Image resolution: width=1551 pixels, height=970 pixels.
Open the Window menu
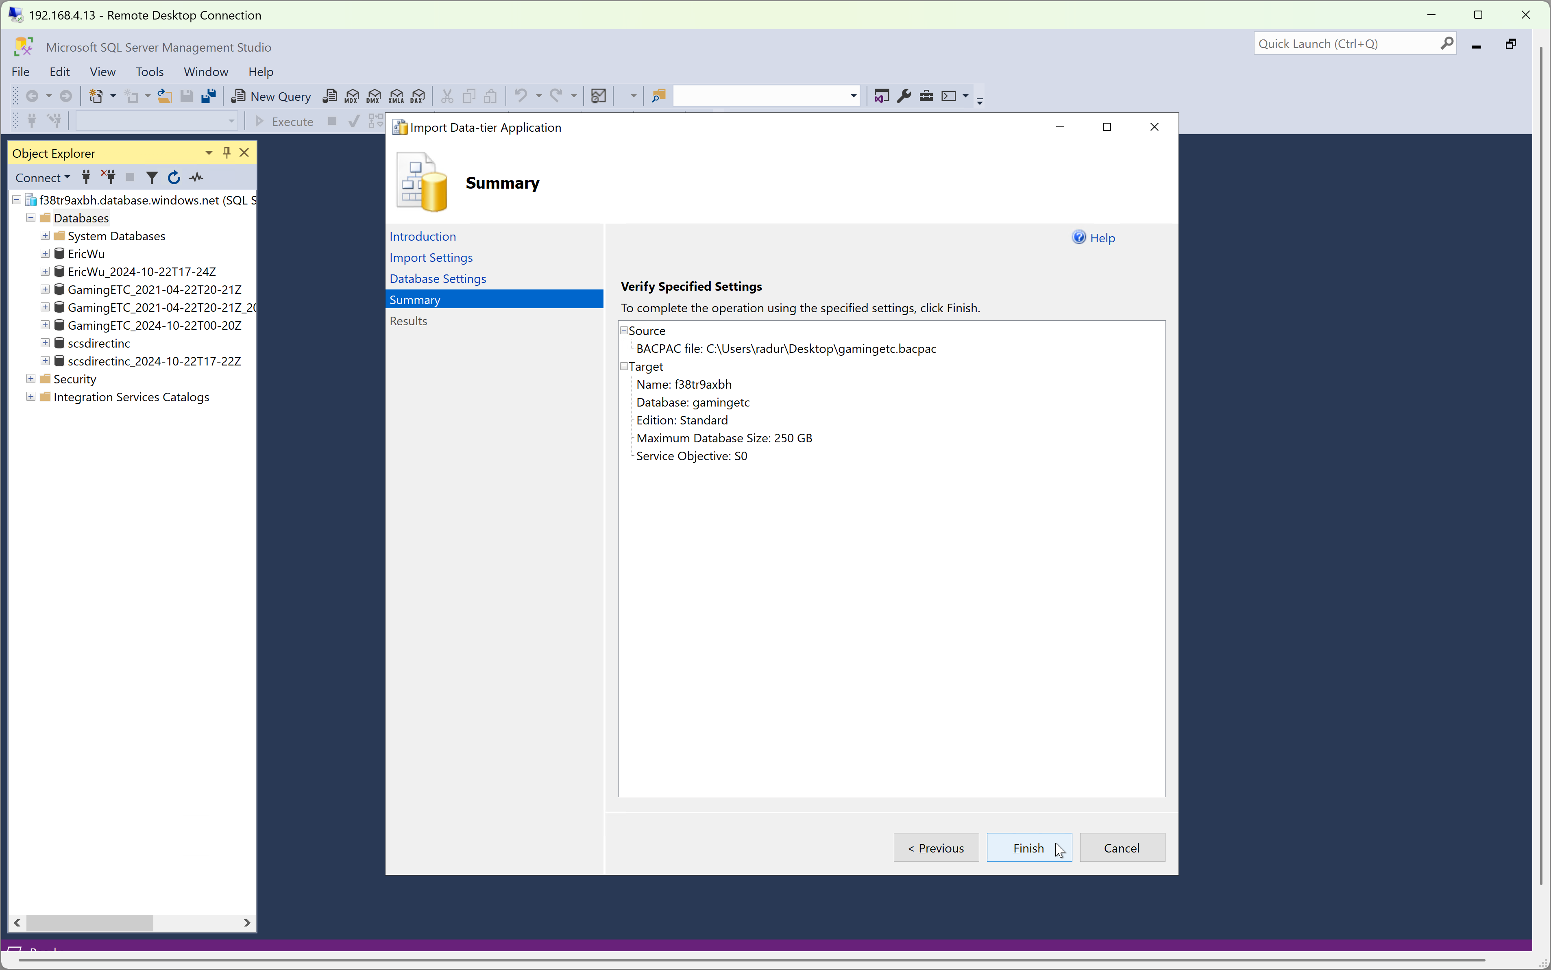coord(206,72)
